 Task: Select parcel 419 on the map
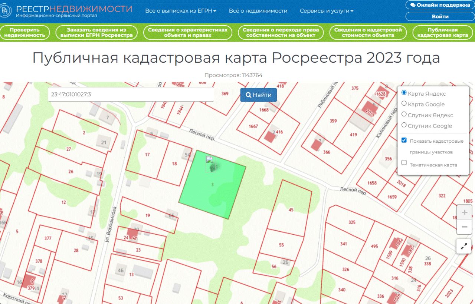click(353, 135)
